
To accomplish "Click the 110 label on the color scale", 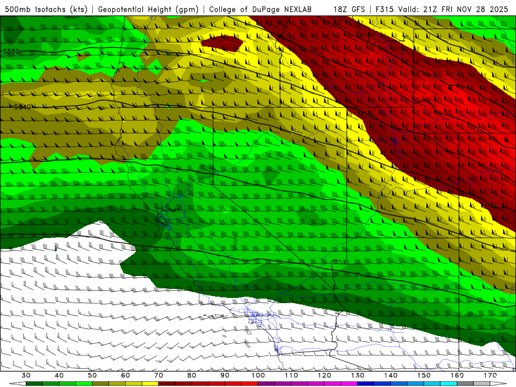I will 292,375.
